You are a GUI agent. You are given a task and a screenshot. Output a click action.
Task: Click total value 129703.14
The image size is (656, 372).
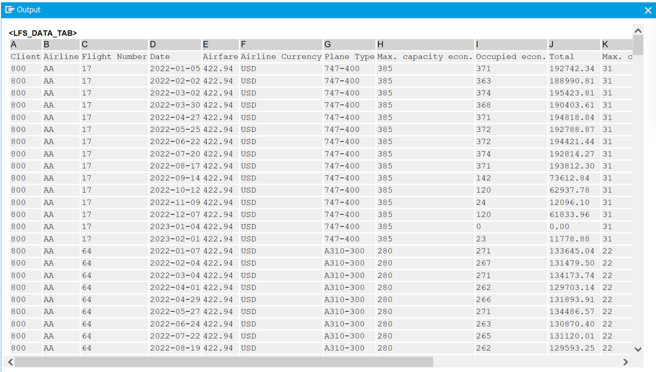pos(574,287)
